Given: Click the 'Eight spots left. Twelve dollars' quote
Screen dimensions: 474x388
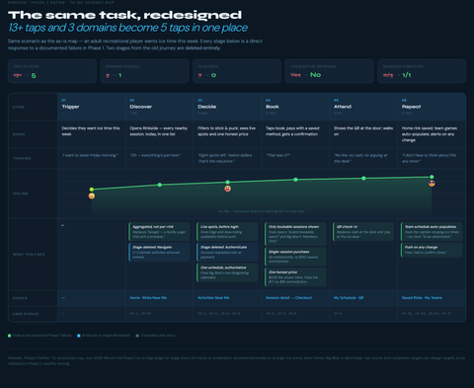Looking at the screenshot, I should (225, 158).
